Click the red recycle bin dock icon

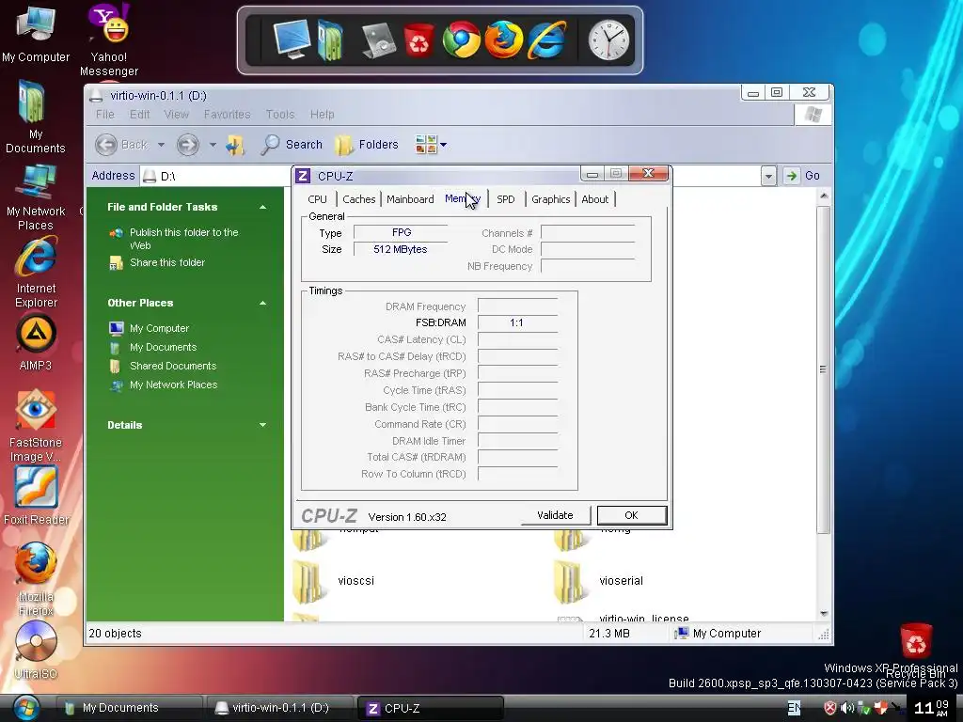pos(418,39)
